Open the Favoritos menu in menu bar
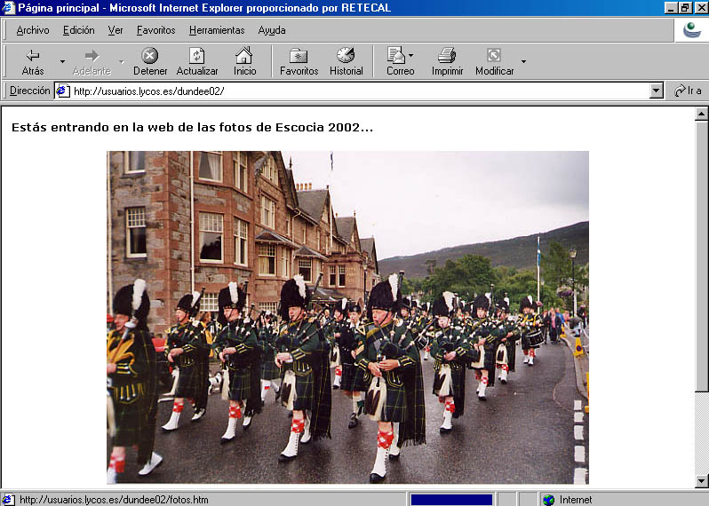The image size is (709, 506). (x=156, y=30)
